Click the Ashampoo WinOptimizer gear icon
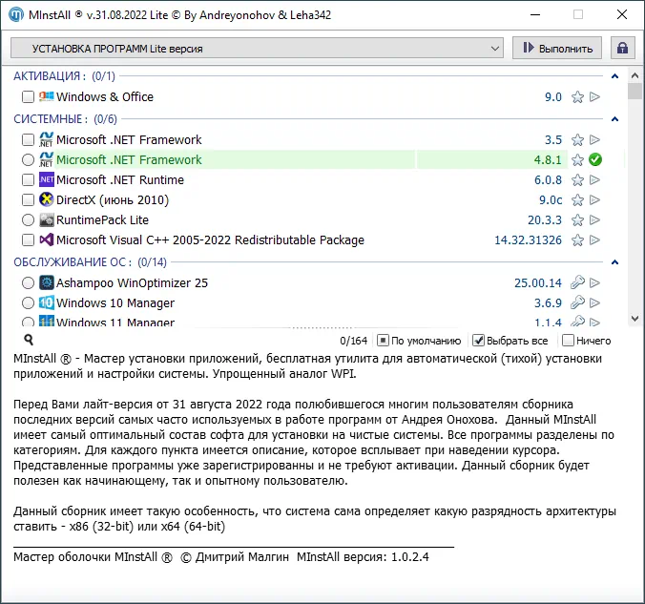 47,282
